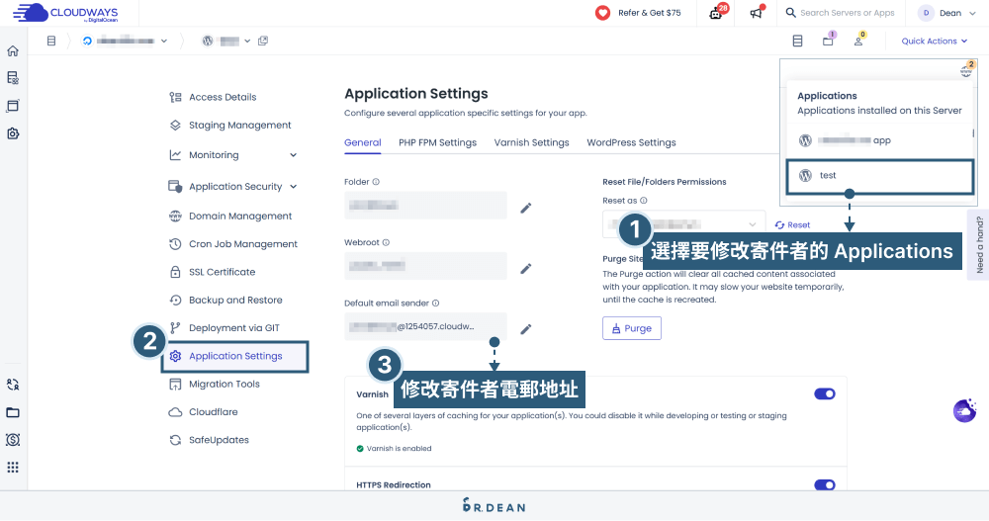Click the www applications icon with badge 2

tap(967, 69)
